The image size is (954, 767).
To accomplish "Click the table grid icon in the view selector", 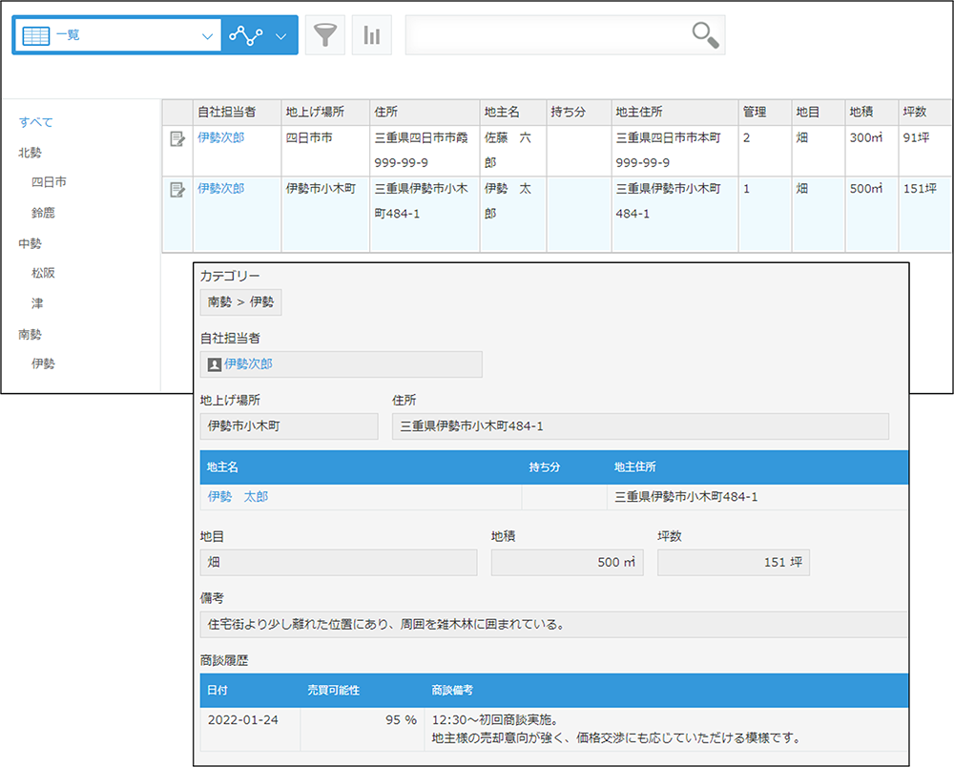I will [x=35, y=34].
